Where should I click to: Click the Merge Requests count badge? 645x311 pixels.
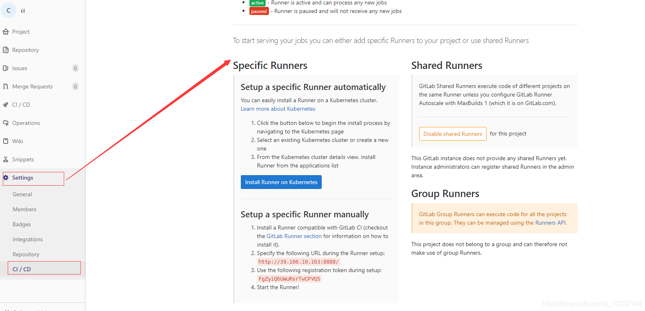pyautogui.click(x=75, y=86)
